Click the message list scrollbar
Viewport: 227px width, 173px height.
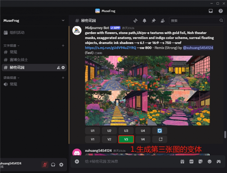[225, 134]
